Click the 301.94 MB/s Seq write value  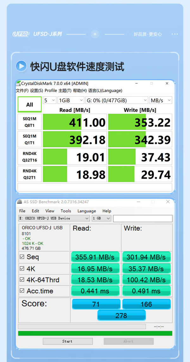[x=146, y=257]
